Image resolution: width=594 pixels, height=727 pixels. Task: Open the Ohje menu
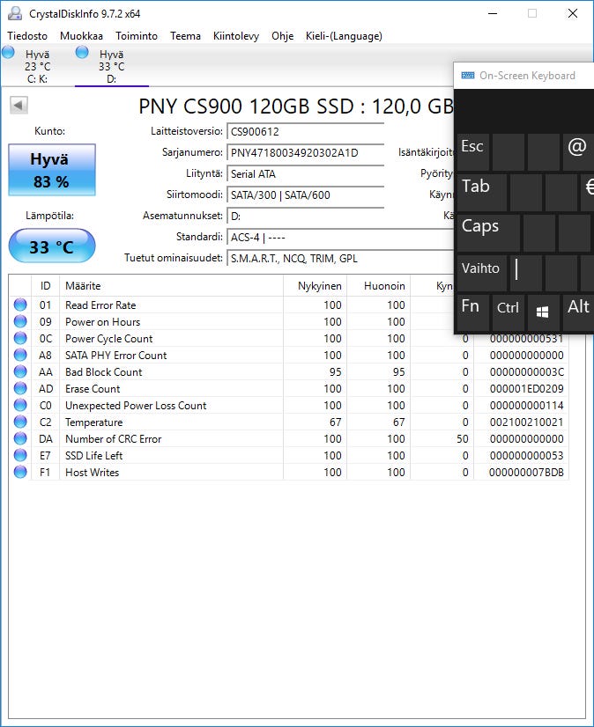[x=282, y=36]
